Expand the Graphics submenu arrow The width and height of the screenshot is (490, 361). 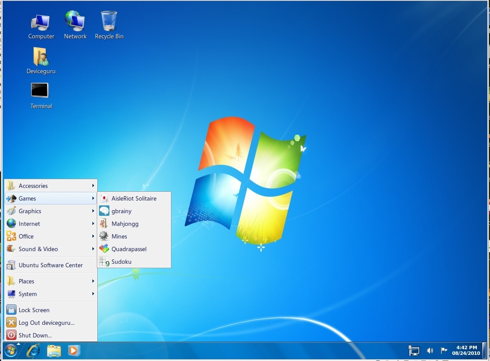pyautogui.click(x=93, y=211)
